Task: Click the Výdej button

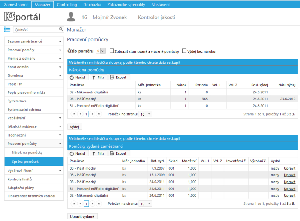Action: point(75,127)
